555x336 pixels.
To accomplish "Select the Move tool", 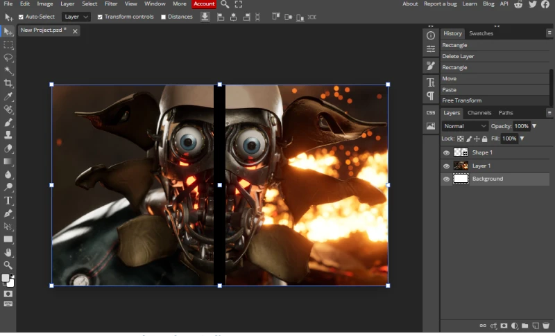I will click(8, 31).
